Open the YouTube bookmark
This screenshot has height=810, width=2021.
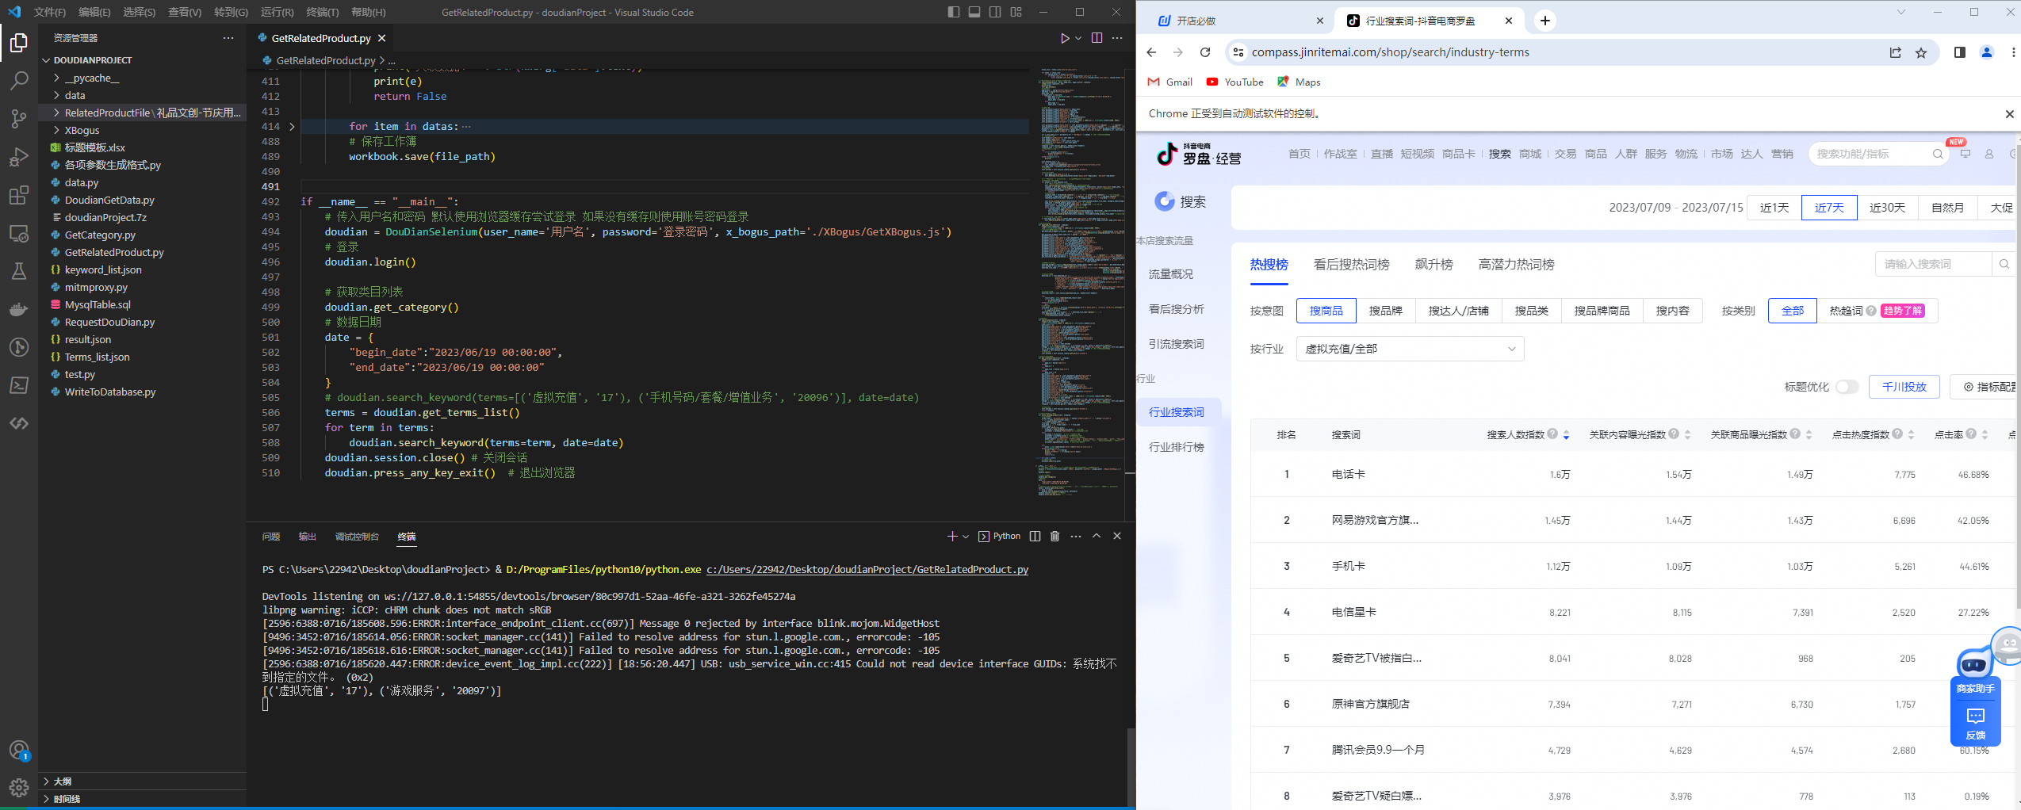1235,82
